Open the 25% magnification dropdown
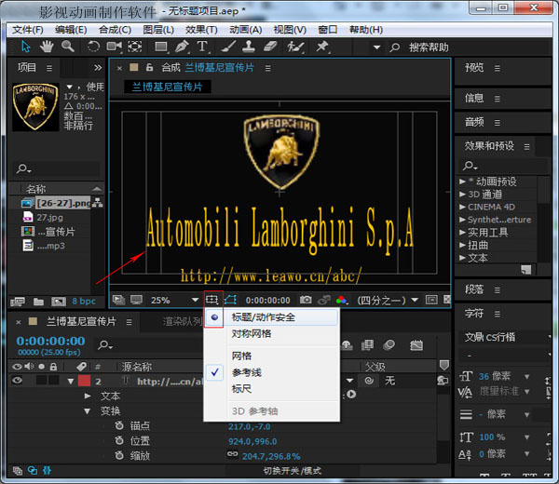 pyautogui.click(x=175, y=301)
